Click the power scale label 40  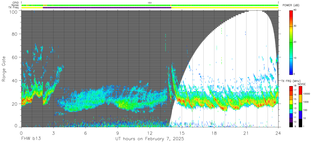pos(295,10)
